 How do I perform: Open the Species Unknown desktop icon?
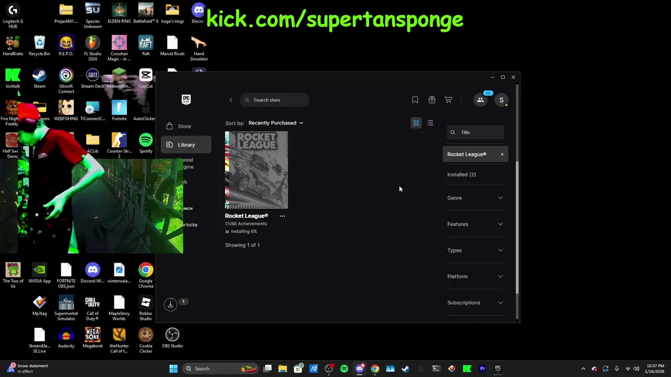click(x=93, y=16)
